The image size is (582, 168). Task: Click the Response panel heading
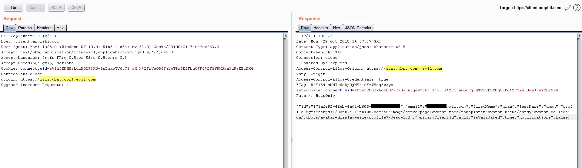pos(309,19)
